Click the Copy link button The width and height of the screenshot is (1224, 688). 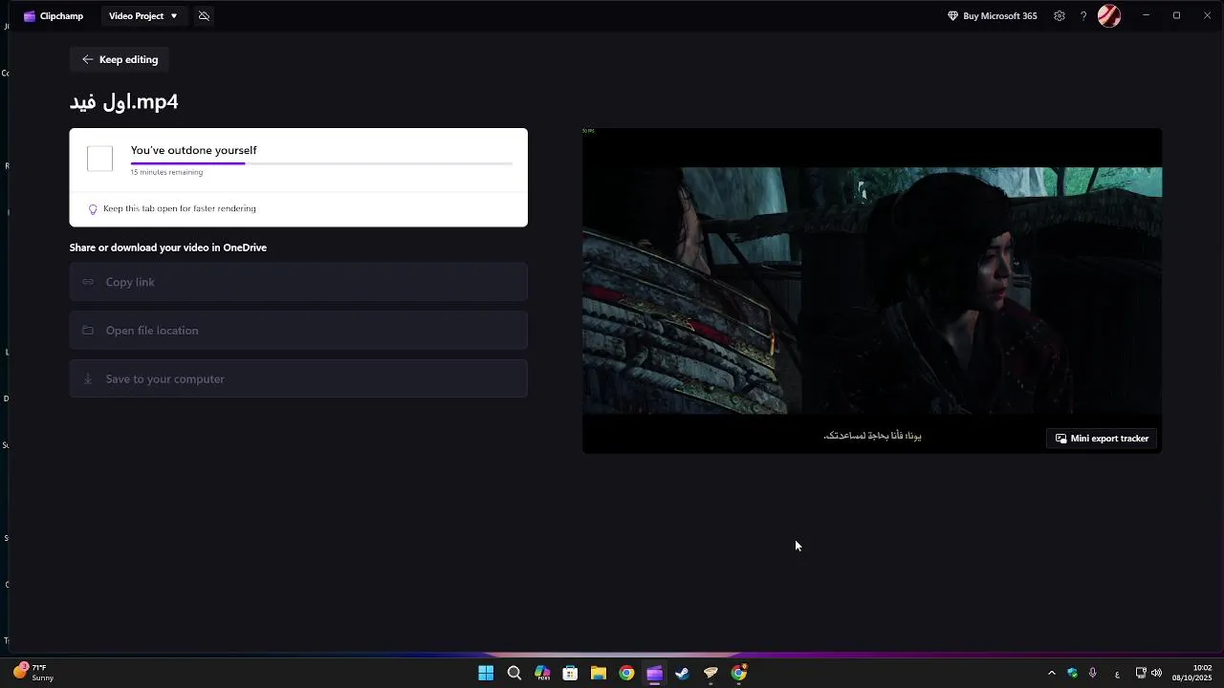[298, 282]
